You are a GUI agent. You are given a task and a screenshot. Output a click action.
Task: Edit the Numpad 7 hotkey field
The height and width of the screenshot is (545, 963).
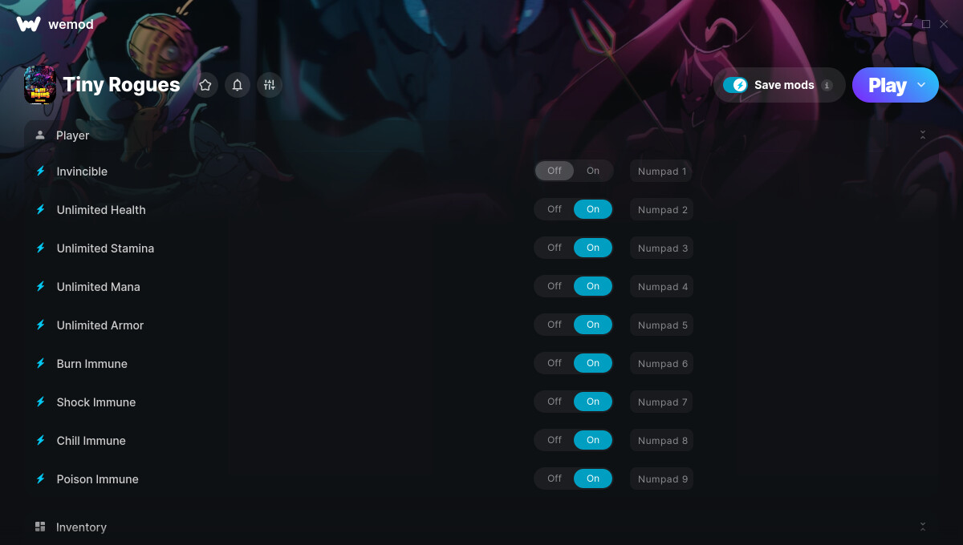662,402
